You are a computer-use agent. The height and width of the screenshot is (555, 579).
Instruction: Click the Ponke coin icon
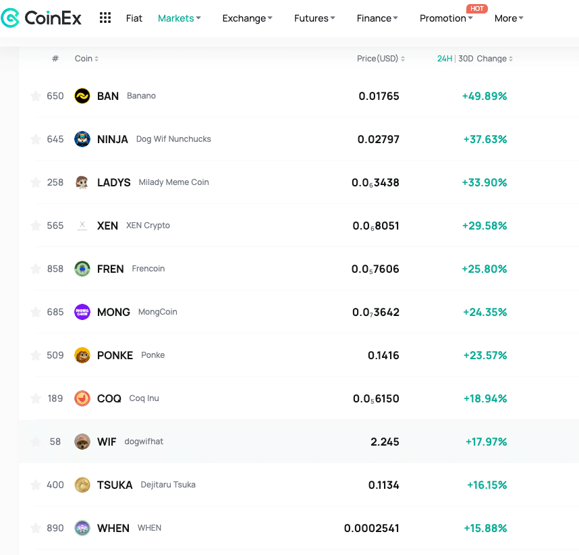[82, 355]
